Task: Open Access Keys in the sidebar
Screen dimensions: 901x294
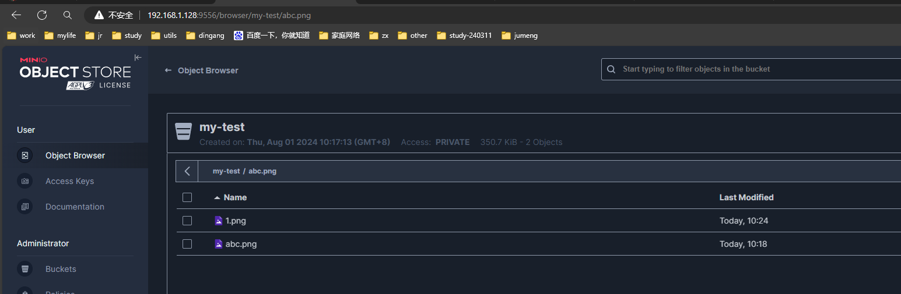Action: click(69, 181)
